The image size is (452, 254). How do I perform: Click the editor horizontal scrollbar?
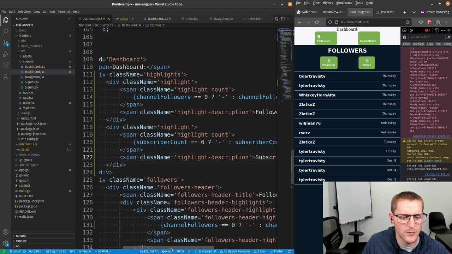coord(168,247)
